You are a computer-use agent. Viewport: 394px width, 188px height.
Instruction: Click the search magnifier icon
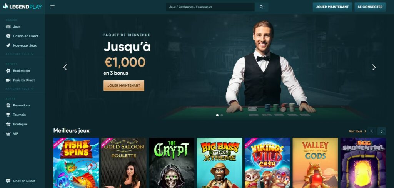pyautogui.click(x=261, y=7)
